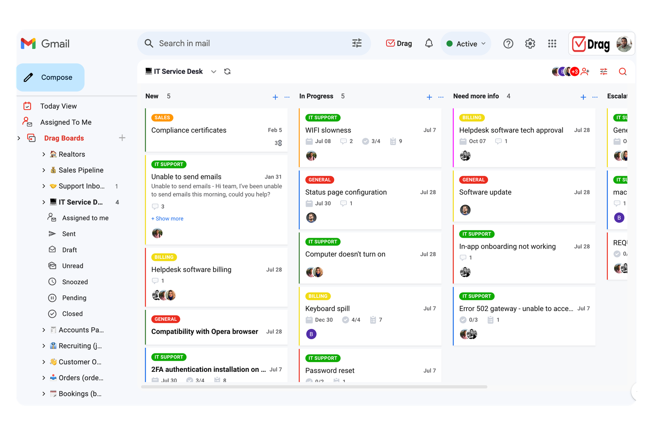This screenshot has height=435, width=653.
Task: Click the Search in mail field
Action: tap(253, 43)
